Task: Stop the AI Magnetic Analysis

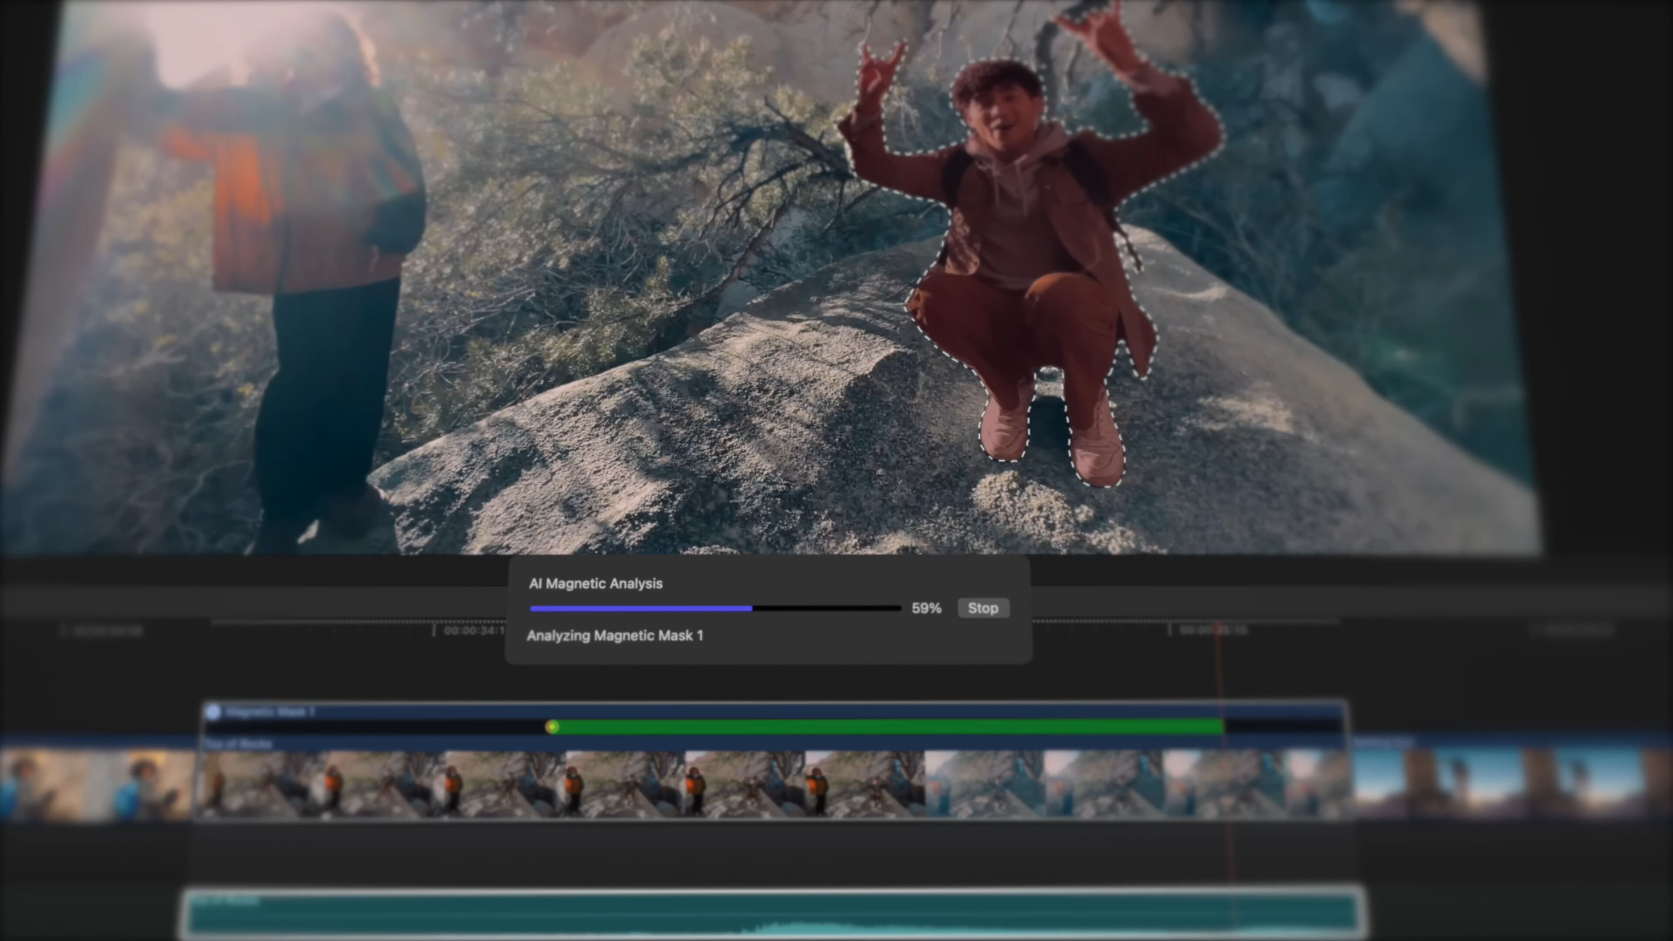Action: pyautogui.click(x=982, y=608)
